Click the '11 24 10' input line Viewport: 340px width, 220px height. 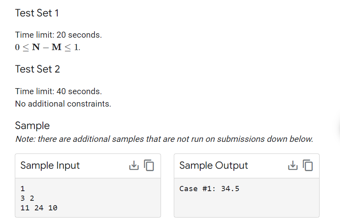click(39, 208)
